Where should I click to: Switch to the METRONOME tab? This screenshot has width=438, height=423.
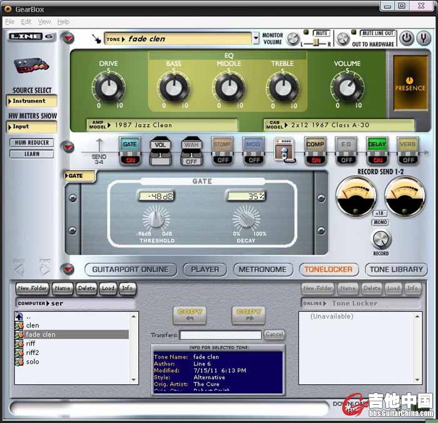click(x=263, y=270)
